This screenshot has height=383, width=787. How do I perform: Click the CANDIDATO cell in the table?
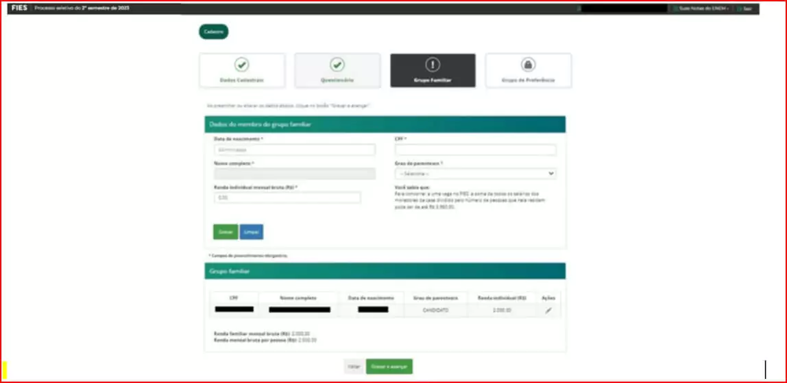click(x=436, y=310)
